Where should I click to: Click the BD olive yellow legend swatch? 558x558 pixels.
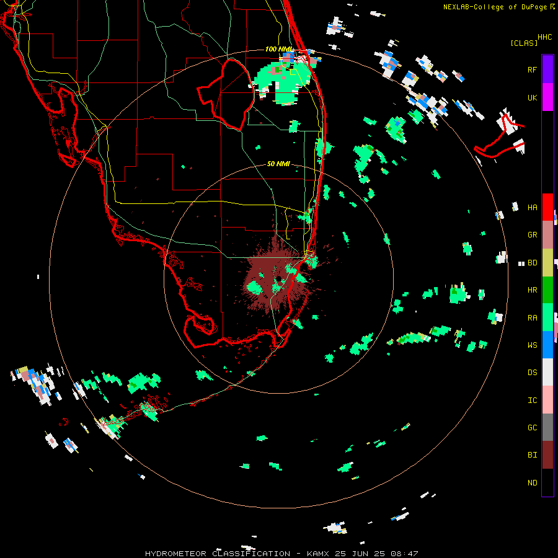[x=547, y=263]
